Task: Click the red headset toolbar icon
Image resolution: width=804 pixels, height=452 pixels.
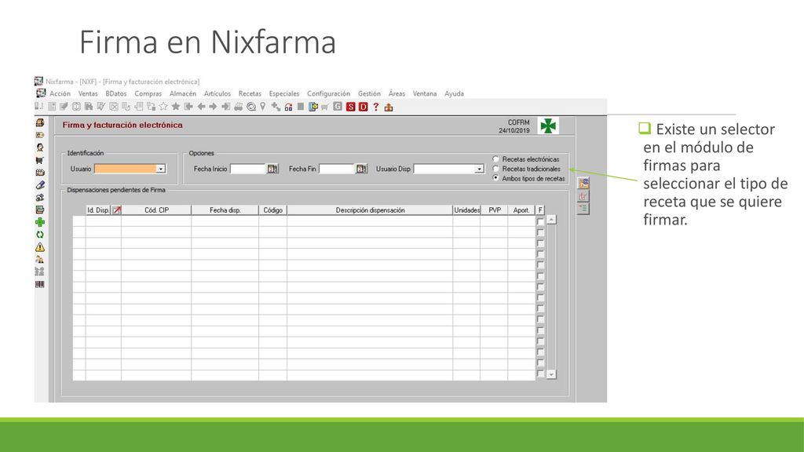Action: tap(289, 107)
